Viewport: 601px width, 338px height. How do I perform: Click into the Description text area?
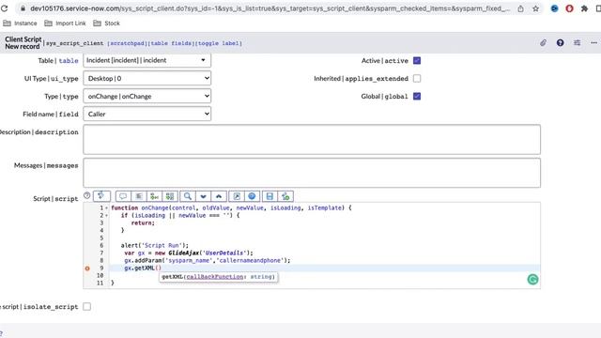tap(312, 140)
